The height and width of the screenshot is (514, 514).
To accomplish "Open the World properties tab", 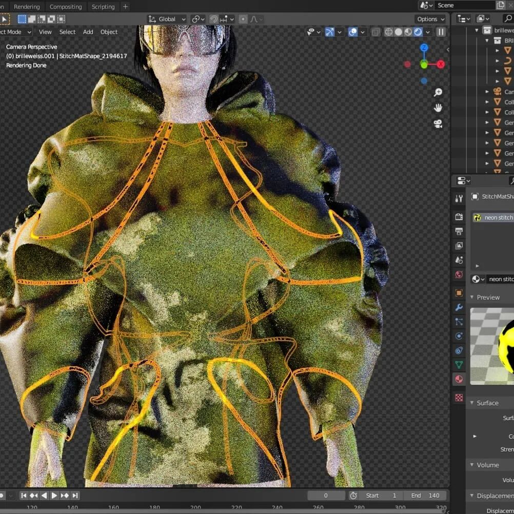I will point(459,274).
